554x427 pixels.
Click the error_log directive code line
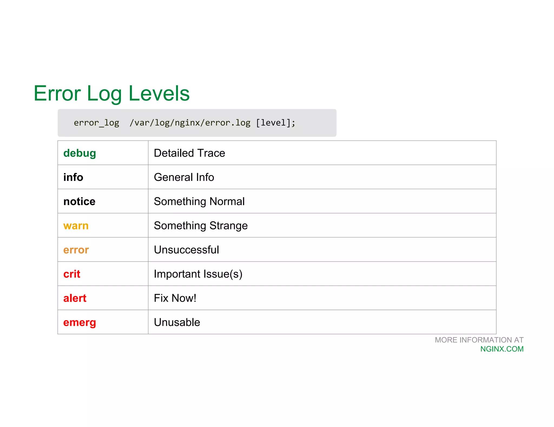(x=184, y=123)
